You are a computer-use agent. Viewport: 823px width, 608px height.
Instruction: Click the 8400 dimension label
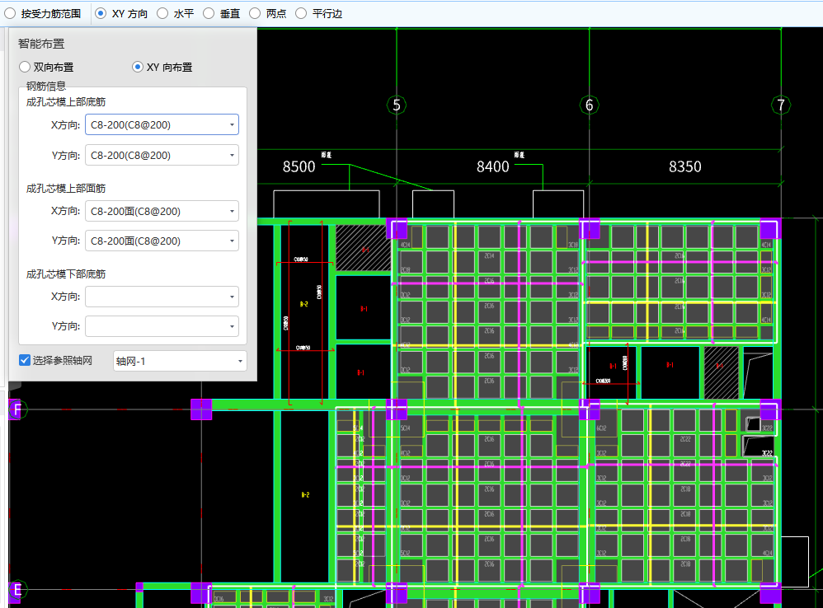pyautogui.click(x=493, y=167)
